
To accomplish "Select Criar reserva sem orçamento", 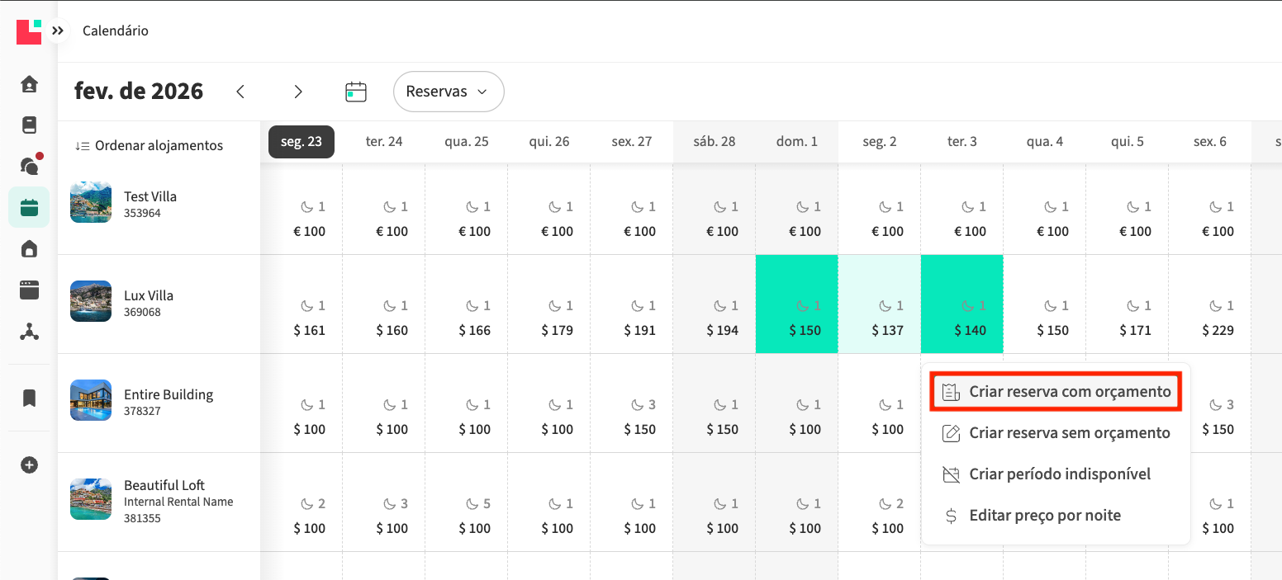I will [x=1057, y=433].
